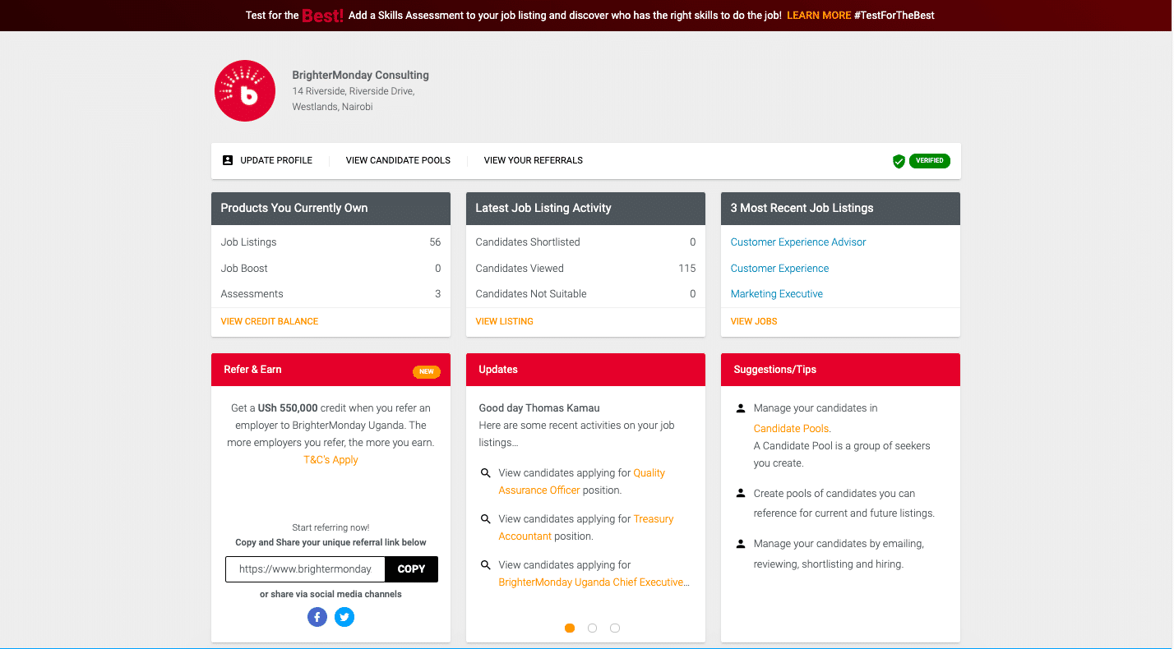Click the Update Profile person icon
The width and height of the screenshot is (1174, 649).
click(228, 160)
